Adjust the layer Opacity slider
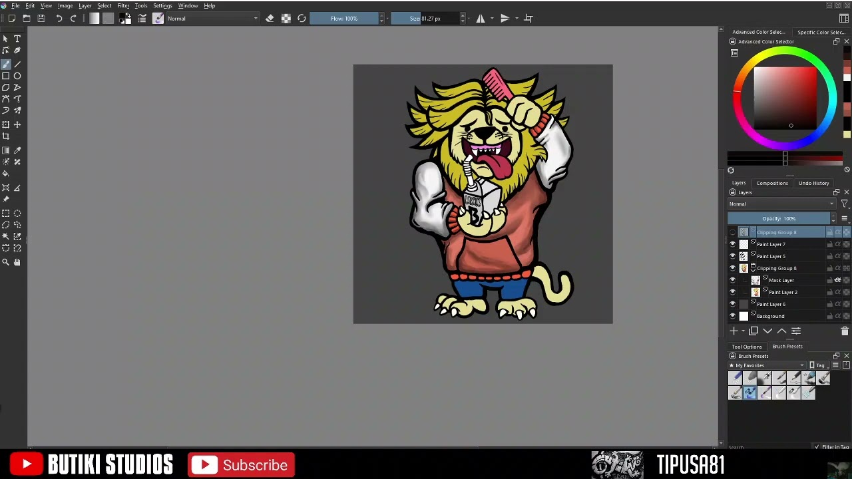852x479 pixels. click(x=779, y=219)
